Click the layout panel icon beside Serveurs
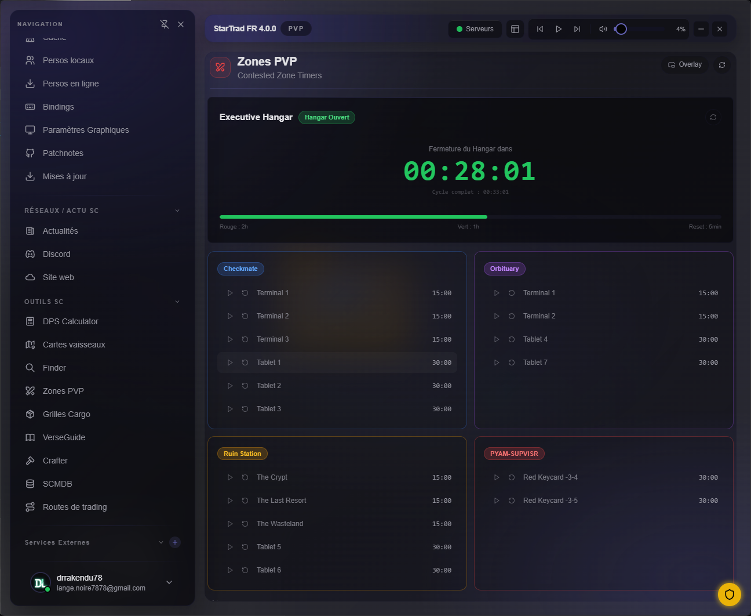 (x=515, y=29)
